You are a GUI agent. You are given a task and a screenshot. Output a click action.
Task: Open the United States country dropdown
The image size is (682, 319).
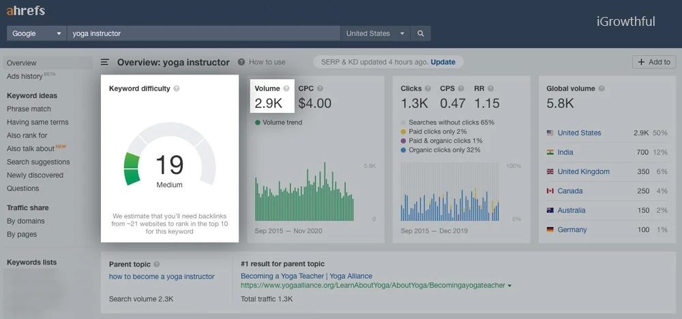[375, 33]
